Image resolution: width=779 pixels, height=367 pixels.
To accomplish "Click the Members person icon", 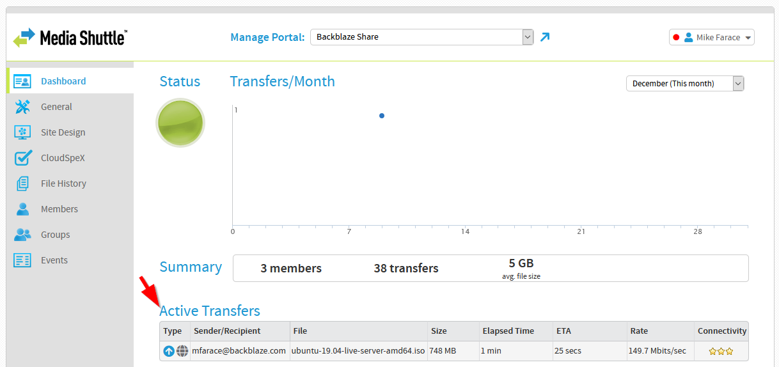I will pos(22,209).
